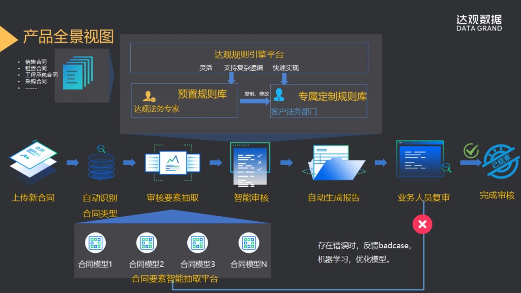This screenshot has height=293, width=521.
Task: Click the 产品全景视图 slide title
Action: [x=68, y=37]
